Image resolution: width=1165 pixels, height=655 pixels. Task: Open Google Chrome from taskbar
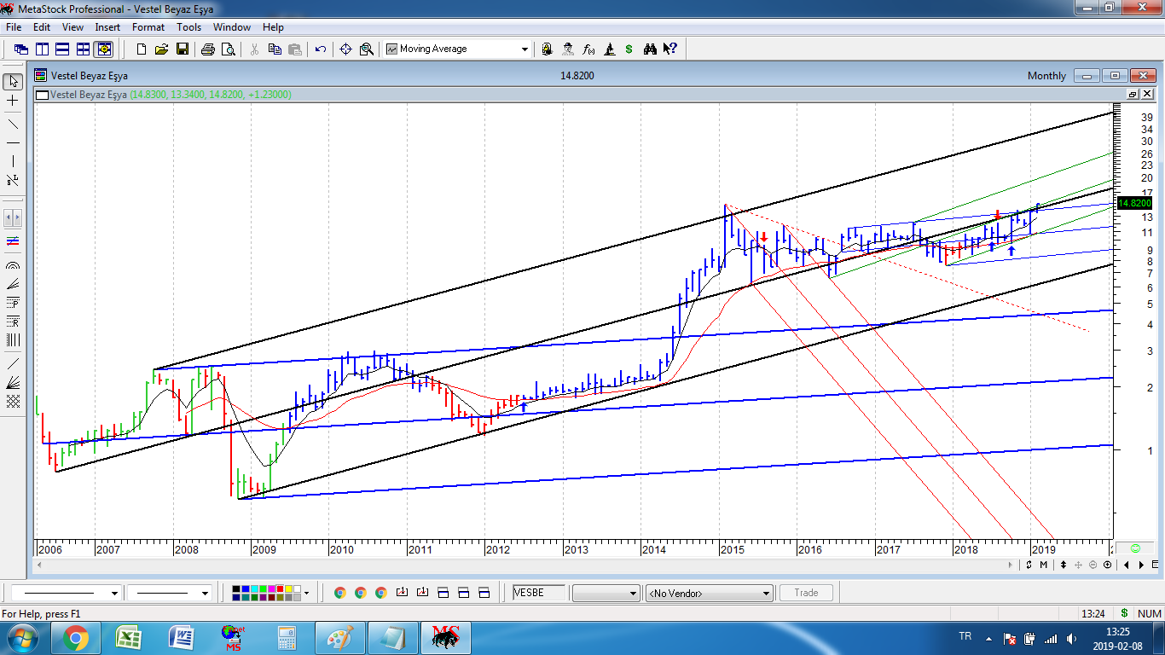point(75,638)
